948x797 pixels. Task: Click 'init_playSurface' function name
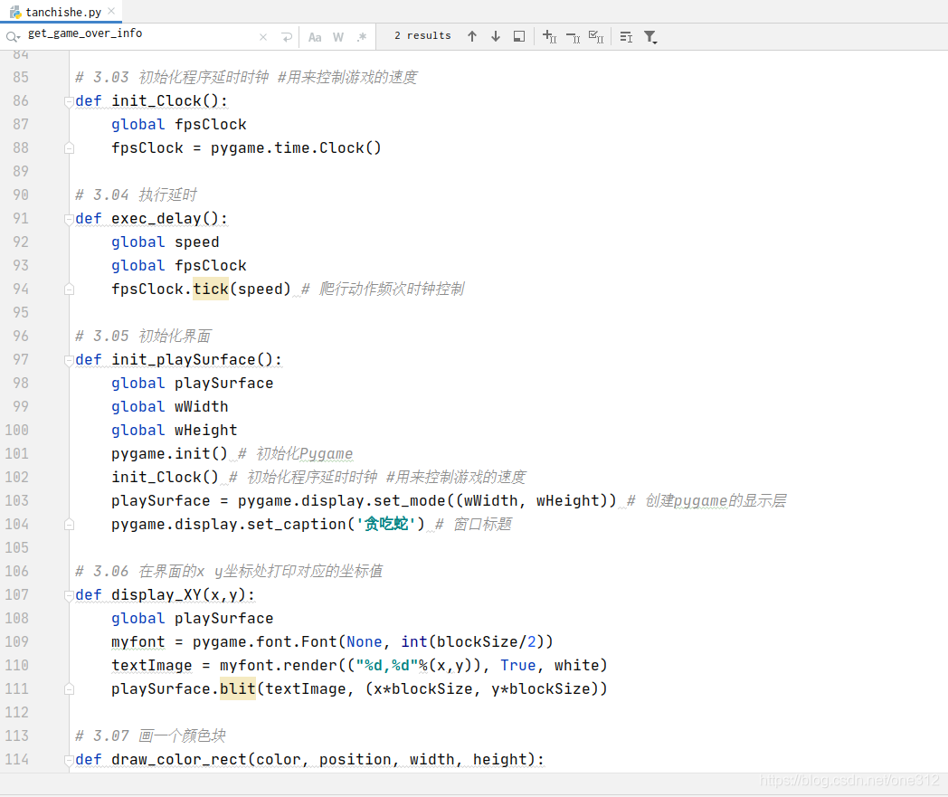point(184,360)
